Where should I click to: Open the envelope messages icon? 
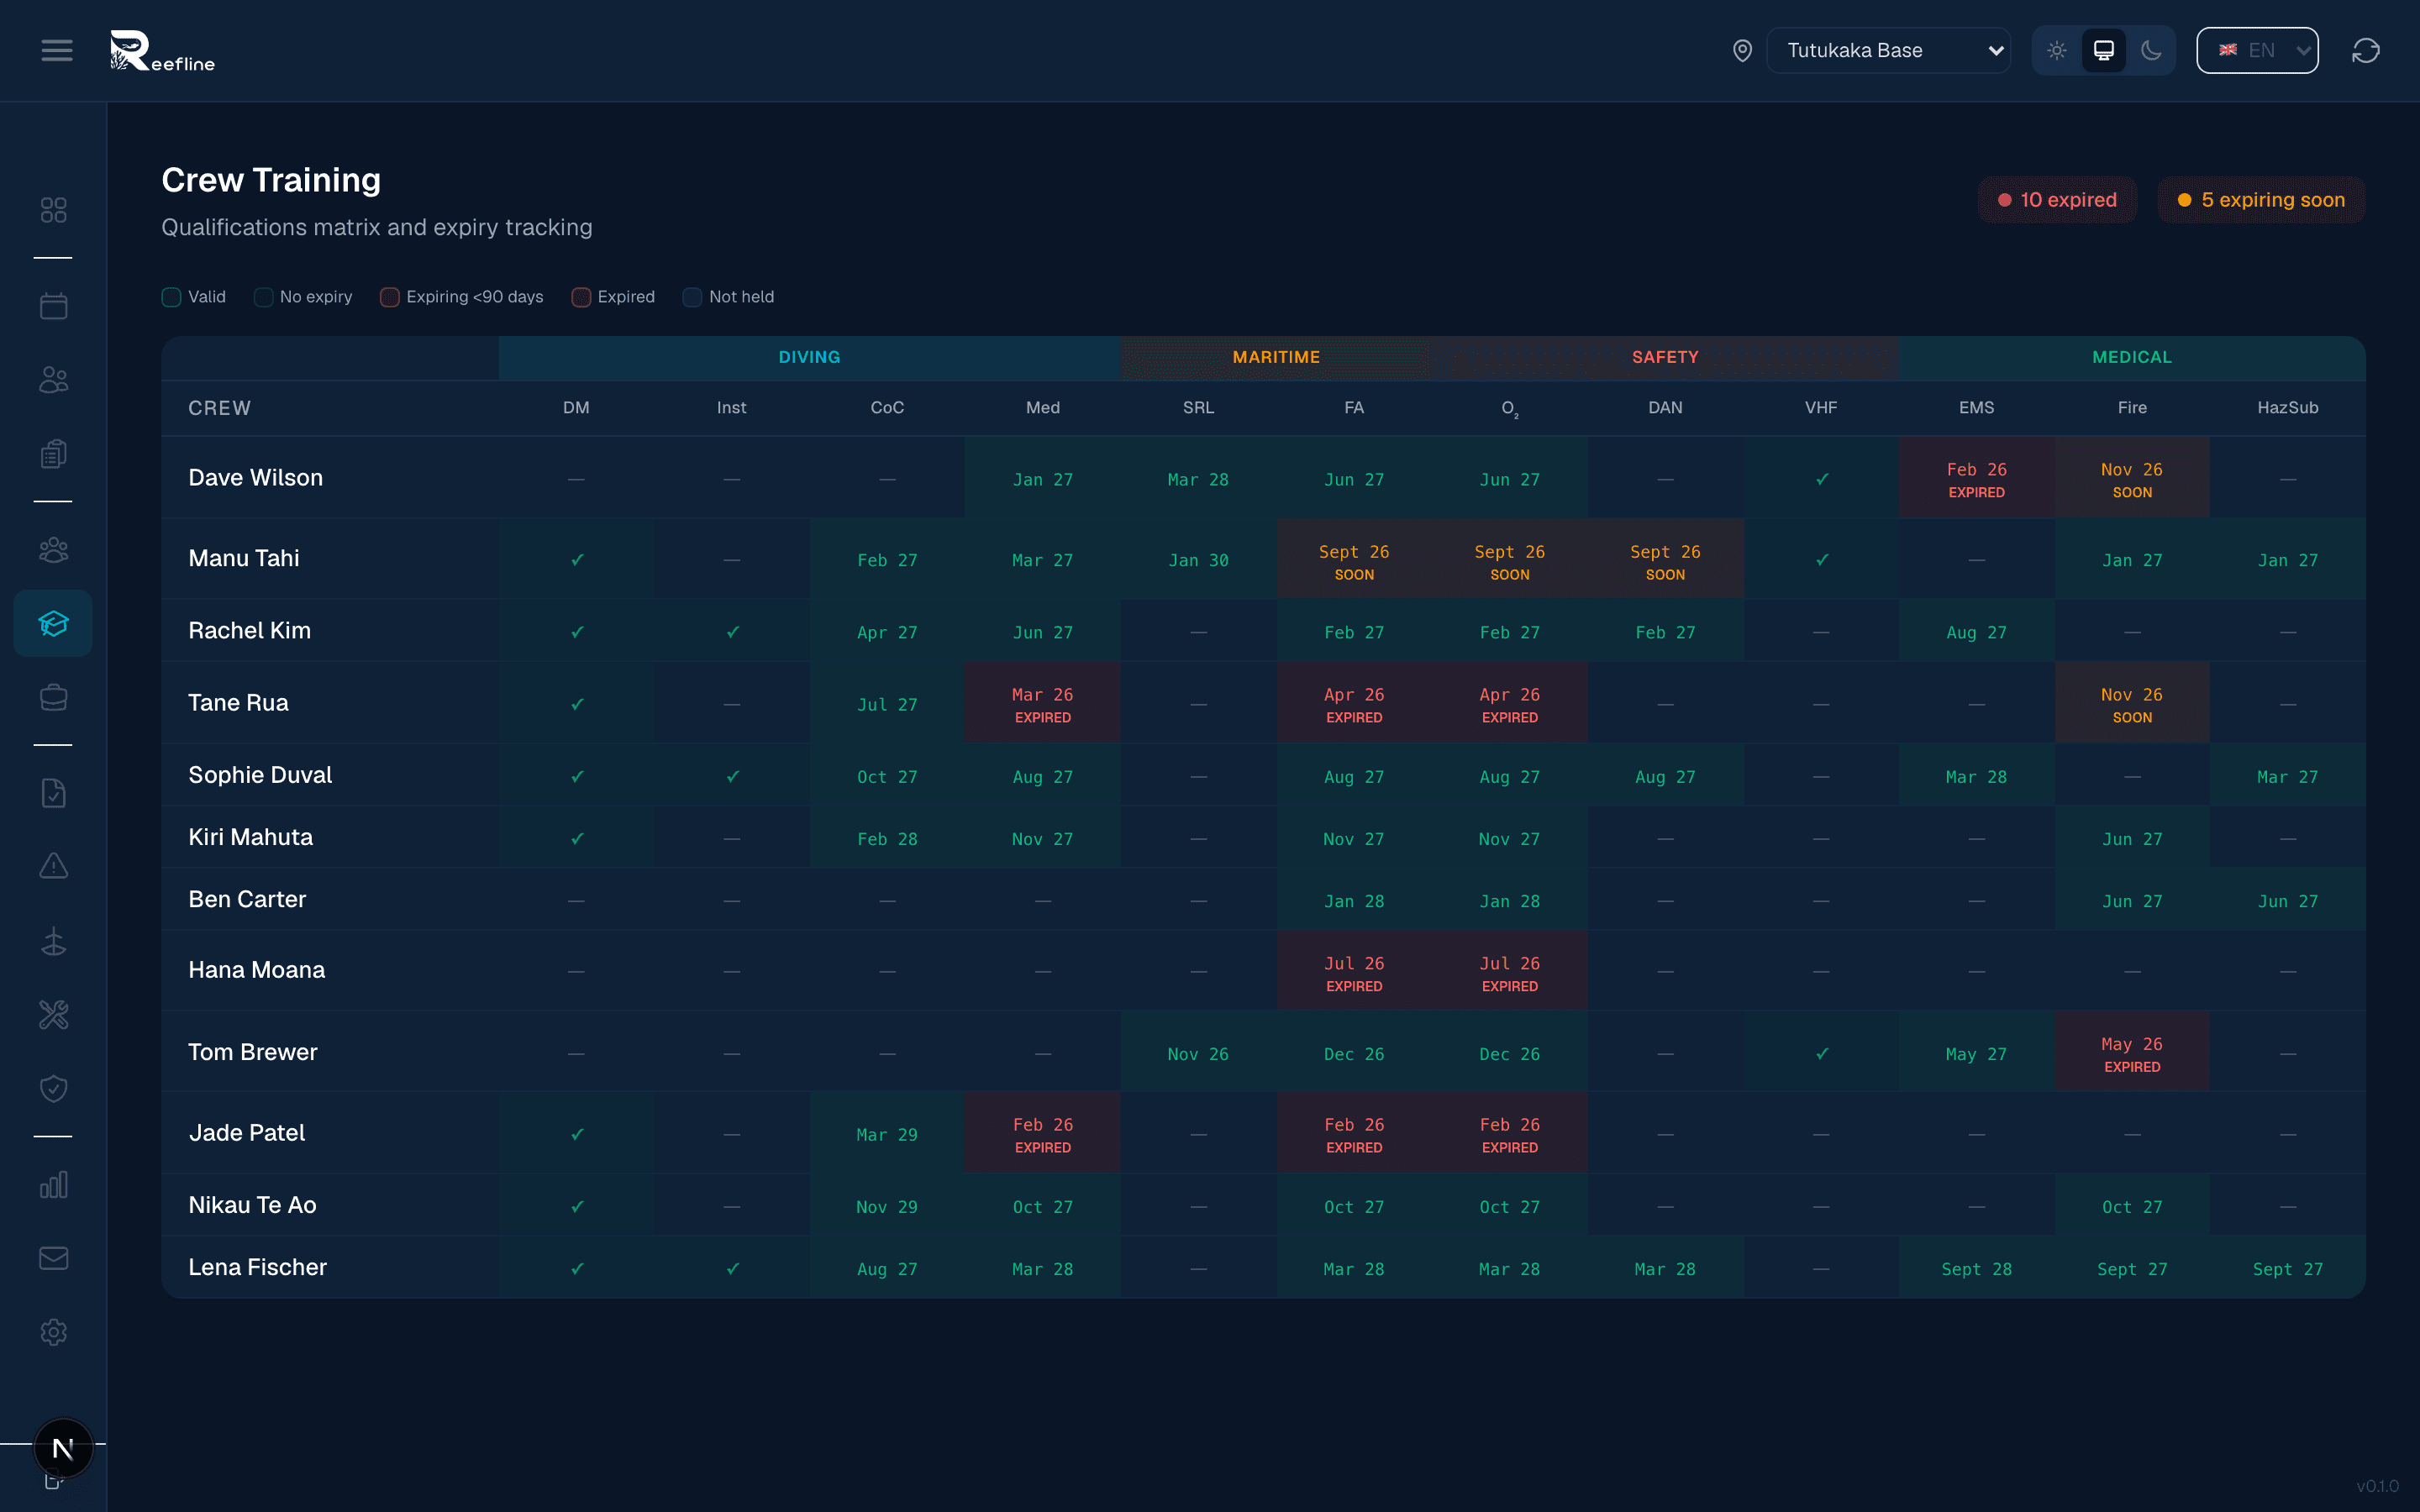54,1258
